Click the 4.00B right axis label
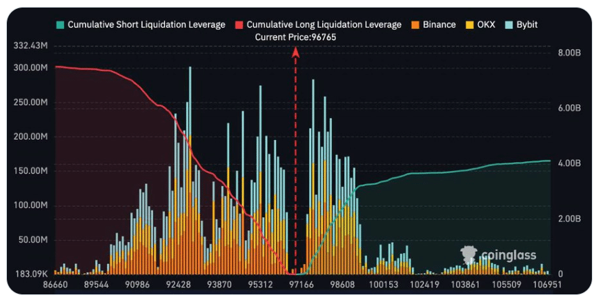Viewport: 605px width, 304px height. (570, 163)
